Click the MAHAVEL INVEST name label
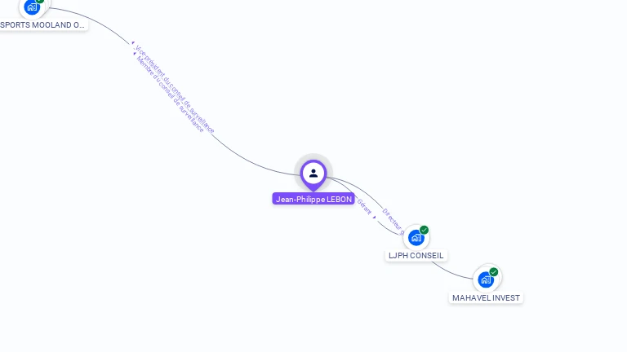Image resolution: width=627 pixels, height=352 pixels. [x=486, y=297]
